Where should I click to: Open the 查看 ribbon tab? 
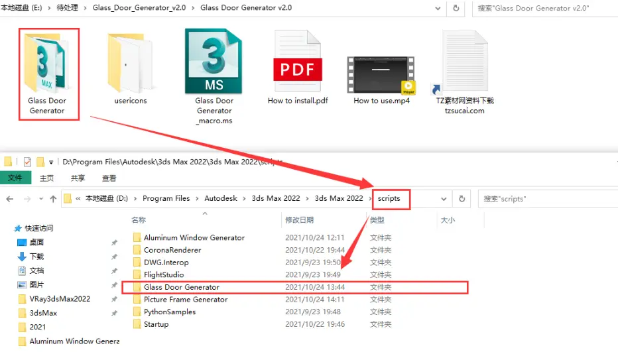[x=109, y=178]
